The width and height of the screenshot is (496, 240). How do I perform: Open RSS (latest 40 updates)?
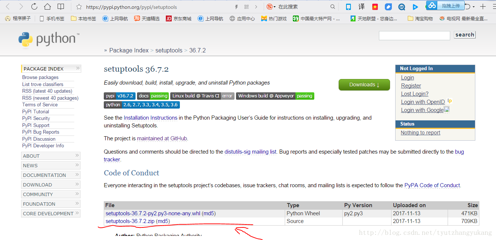tap(47, 91)
